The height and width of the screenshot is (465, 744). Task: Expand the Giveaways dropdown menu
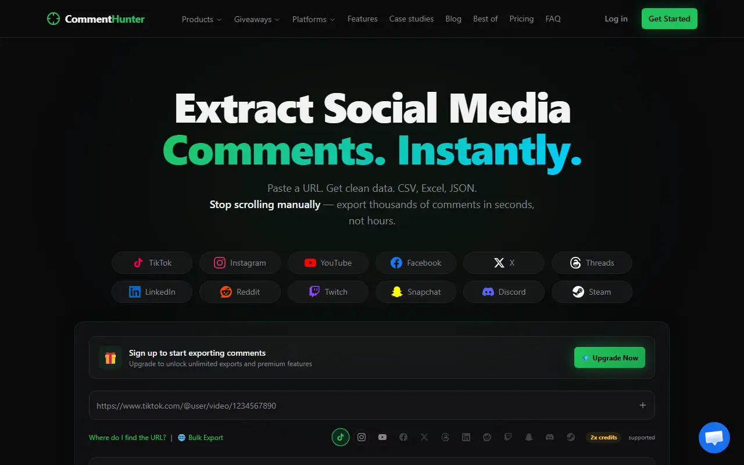pos(257,19)
